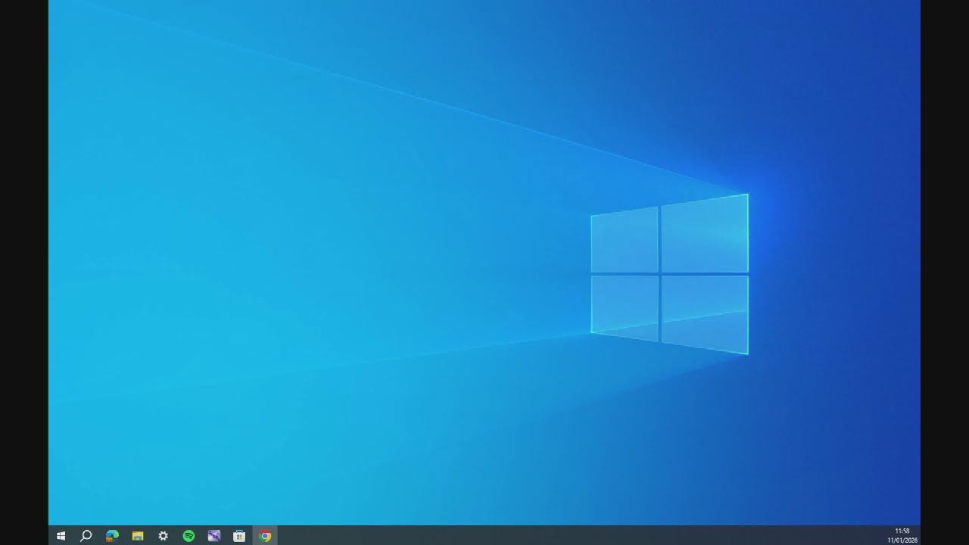Open the Windows Start menu

coord(61,536)
